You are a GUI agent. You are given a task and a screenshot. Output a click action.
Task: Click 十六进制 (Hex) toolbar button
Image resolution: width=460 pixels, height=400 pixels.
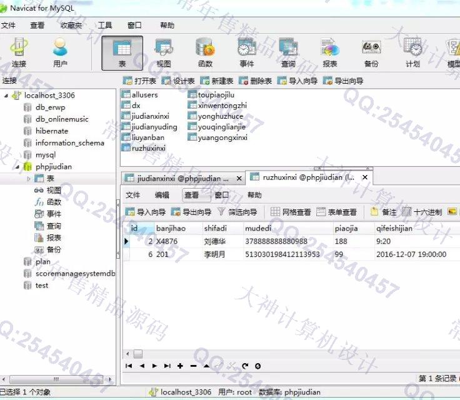tap(422, 212)
